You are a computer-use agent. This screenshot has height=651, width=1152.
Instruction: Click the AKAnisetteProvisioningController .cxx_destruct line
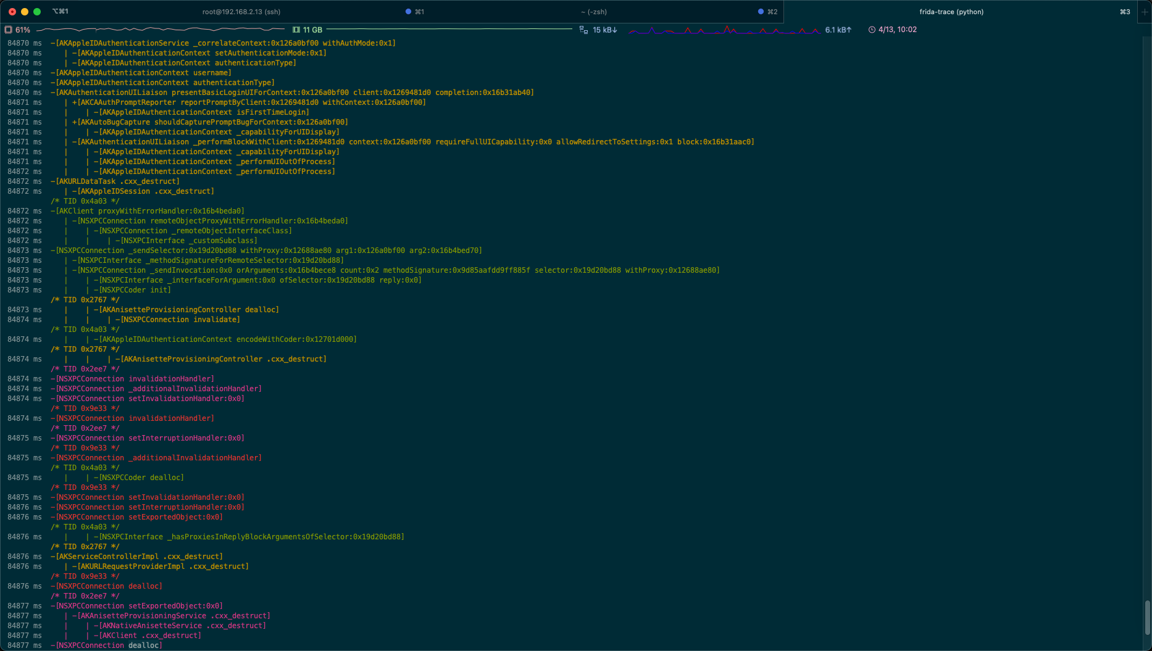[x=221, y=359]
